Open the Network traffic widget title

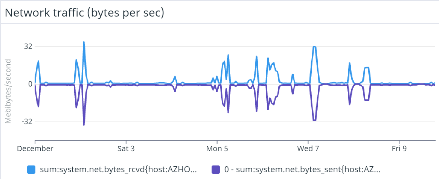click(x=84, y=13)
